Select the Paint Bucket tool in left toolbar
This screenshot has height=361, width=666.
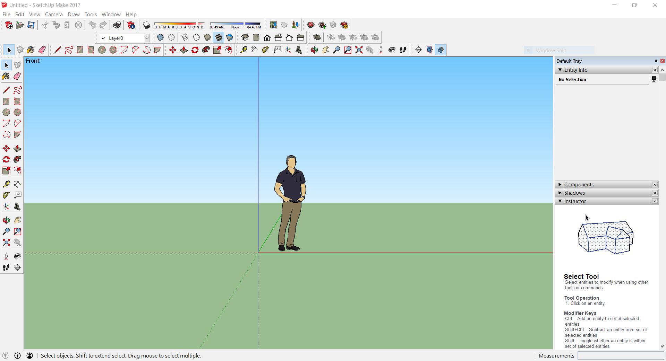(x=6, y=77)
